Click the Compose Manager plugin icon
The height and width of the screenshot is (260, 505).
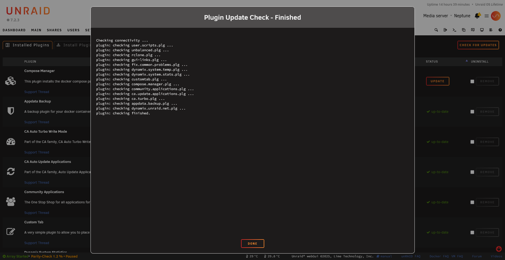(11, 81)
